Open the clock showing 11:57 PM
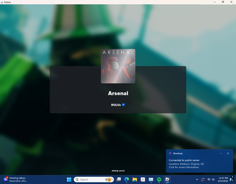This screenshot has width=236, height=184. coord(223,179)
